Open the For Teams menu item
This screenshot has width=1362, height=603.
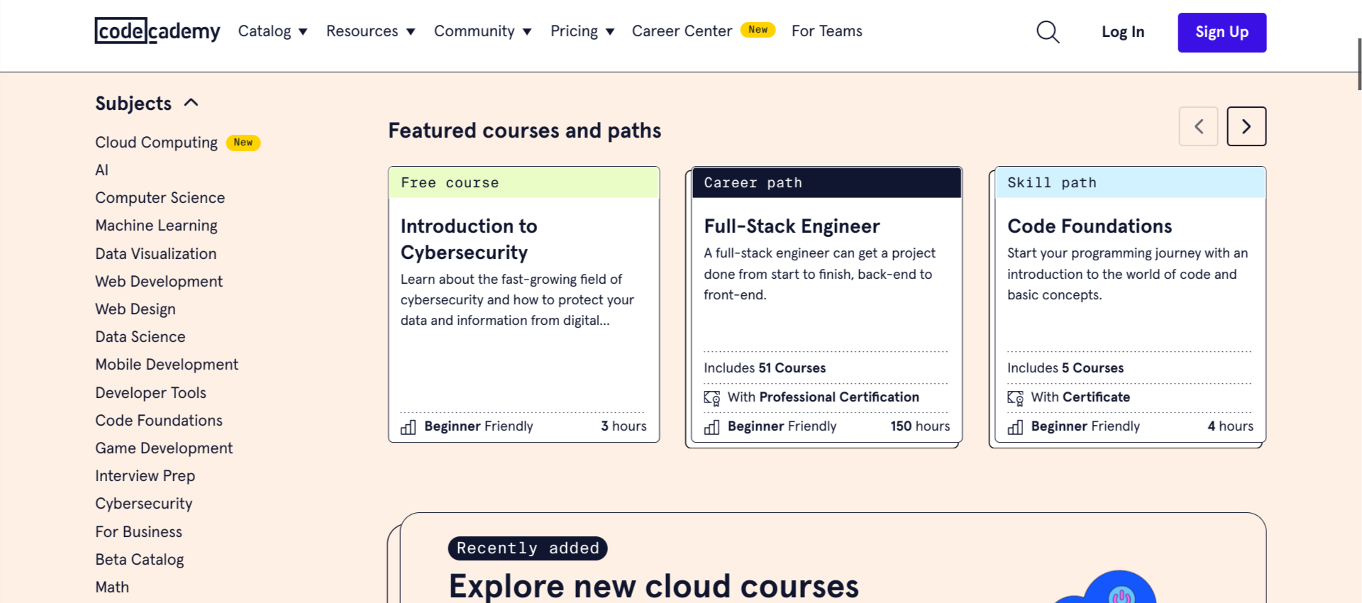pyautogui.click(x=826, y=31)
